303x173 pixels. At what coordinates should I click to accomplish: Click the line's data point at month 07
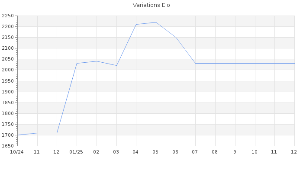(x=195, y=64)
